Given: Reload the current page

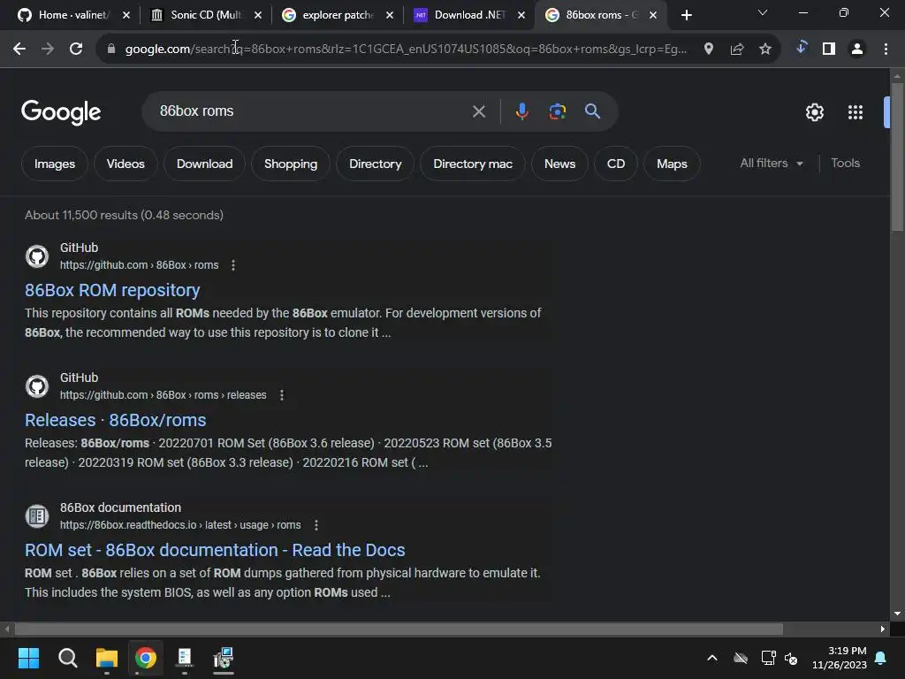Looking at the screenshot, I should point(76,50).
